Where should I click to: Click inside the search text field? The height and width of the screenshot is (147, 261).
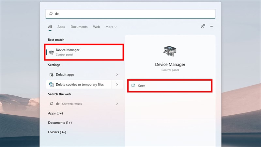click(x=130, y=14)
